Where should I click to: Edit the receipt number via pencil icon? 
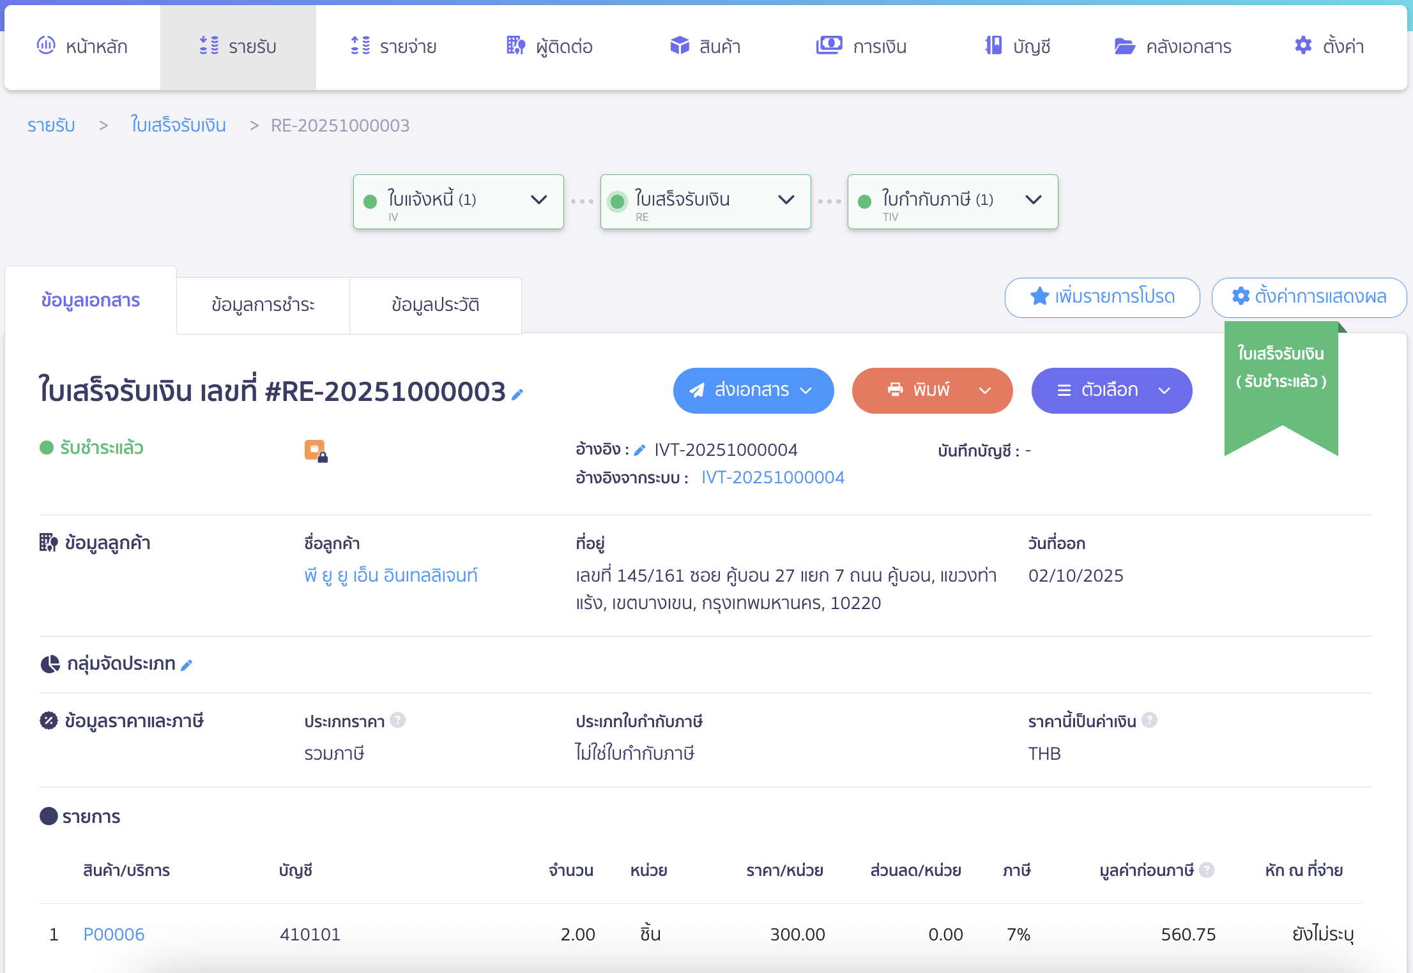(517, 394)
